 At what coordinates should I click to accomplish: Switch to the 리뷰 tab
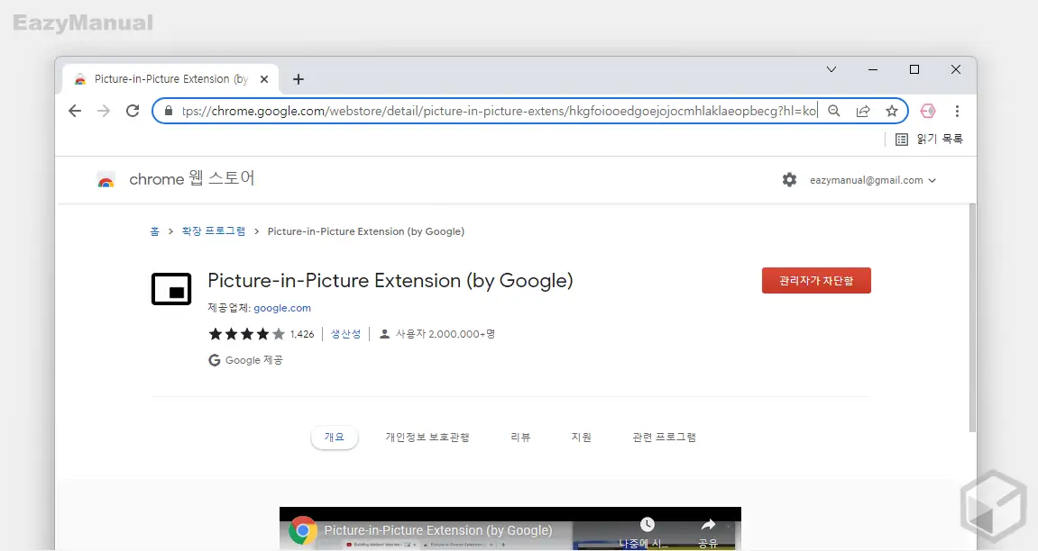coord(520,438)
